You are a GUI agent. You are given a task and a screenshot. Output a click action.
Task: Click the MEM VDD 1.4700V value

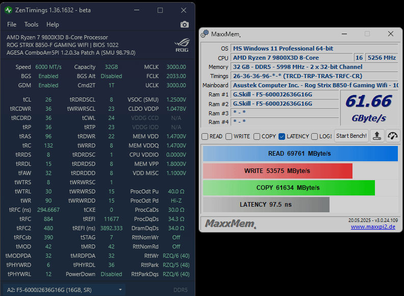[176, 136]
